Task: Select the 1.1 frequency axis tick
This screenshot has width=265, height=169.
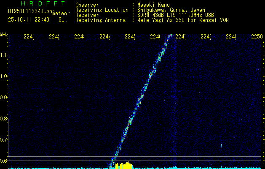Action: pos(4,55)
